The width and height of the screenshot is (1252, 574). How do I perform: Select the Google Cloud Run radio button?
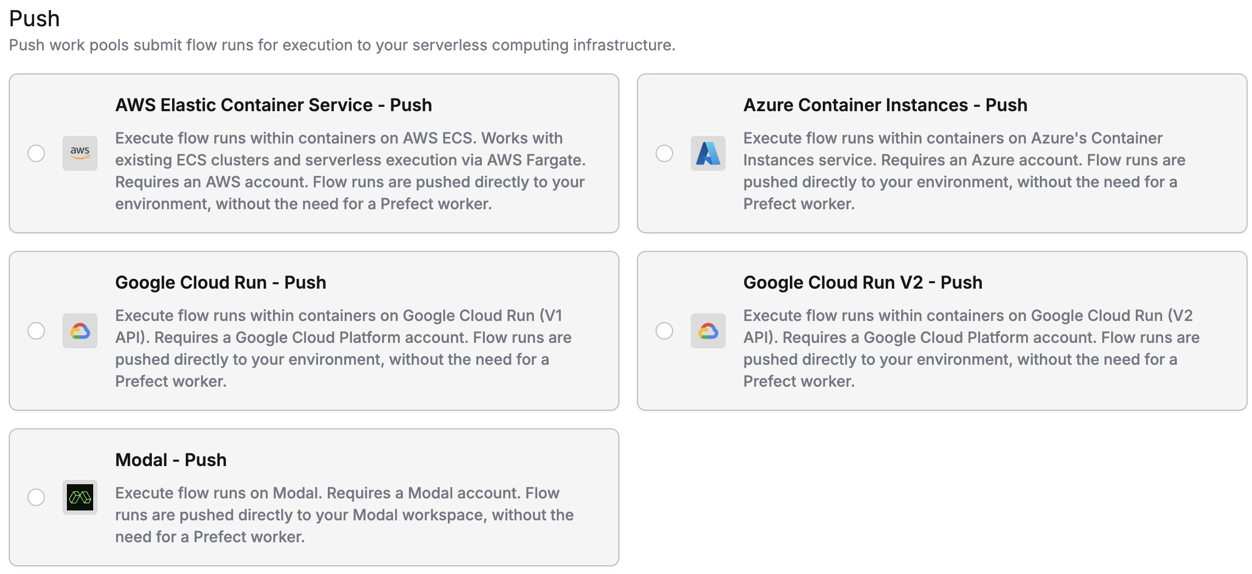coord(37,331)
